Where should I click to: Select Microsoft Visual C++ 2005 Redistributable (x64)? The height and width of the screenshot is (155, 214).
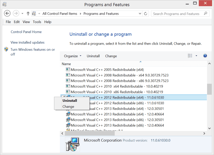tap(107, 70)
